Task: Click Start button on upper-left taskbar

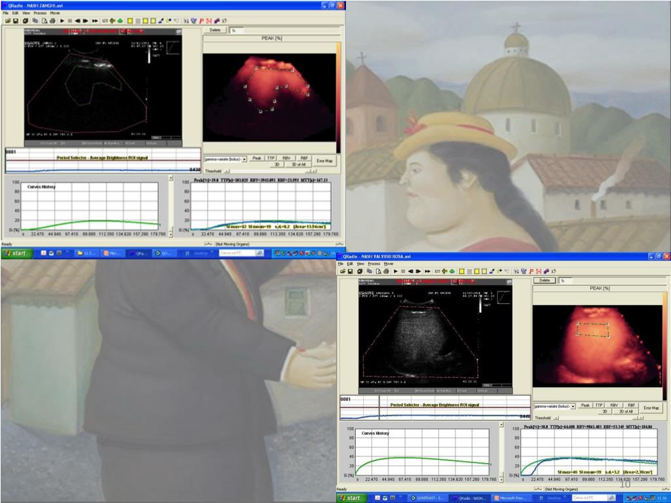Action: (x=16, y=253)
